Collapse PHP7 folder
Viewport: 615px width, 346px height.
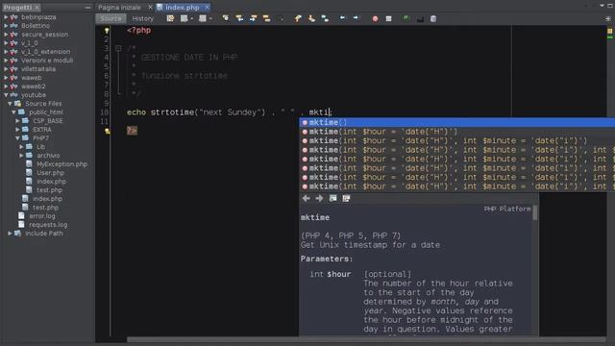(17, 138)
